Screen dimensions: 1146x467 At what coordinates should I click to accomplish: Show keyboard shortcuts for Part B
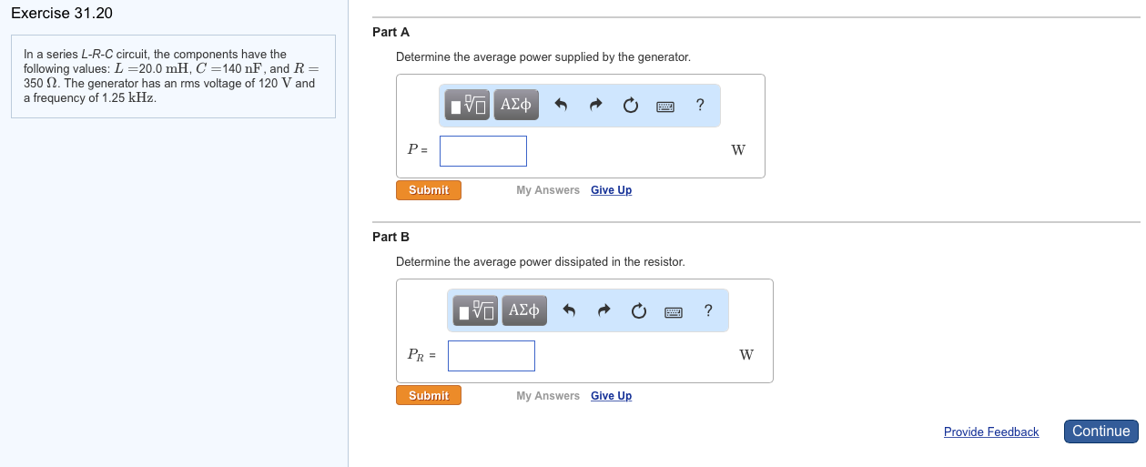point(674,312)
